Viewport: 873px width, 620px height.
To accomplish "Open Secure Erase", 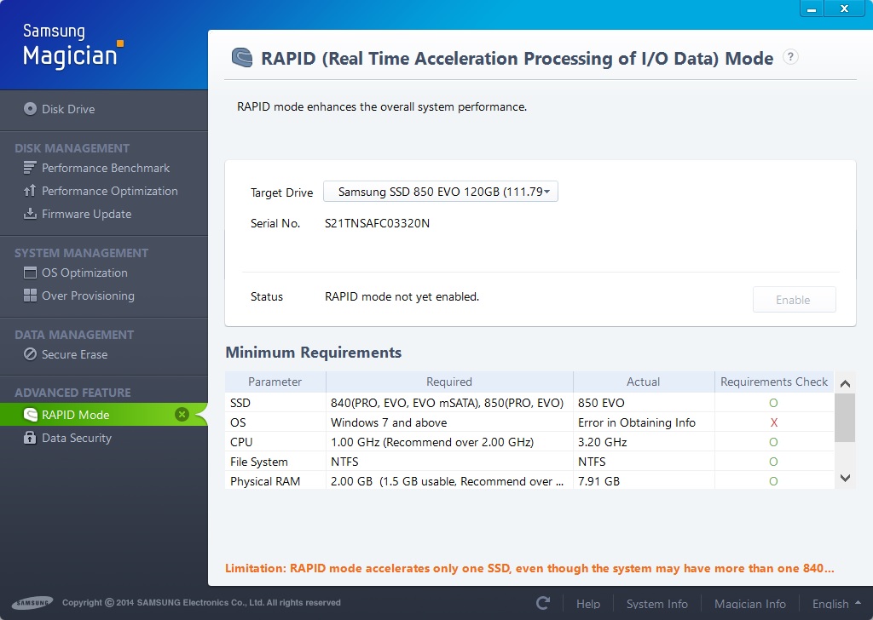I will 75,355.
